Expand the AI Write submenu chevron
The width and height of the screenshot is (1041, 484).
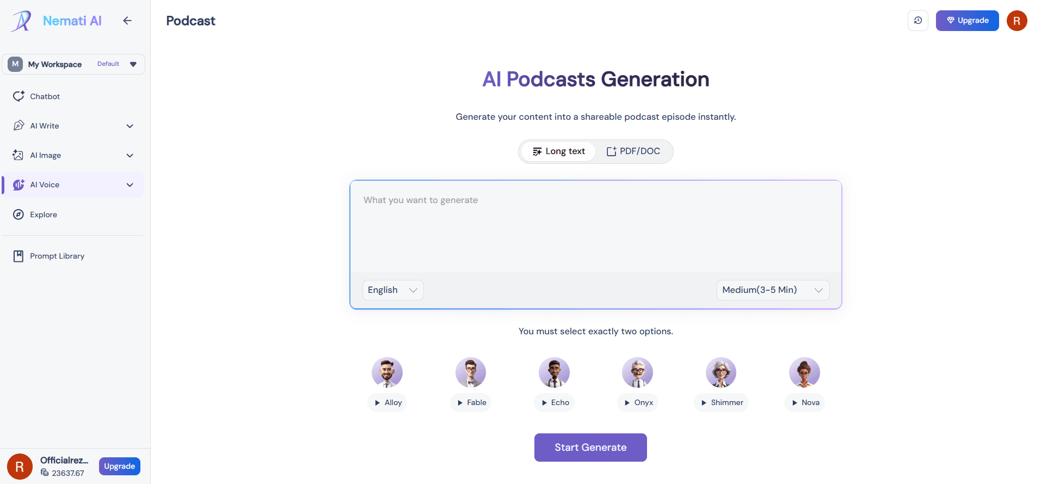point(130,126)
